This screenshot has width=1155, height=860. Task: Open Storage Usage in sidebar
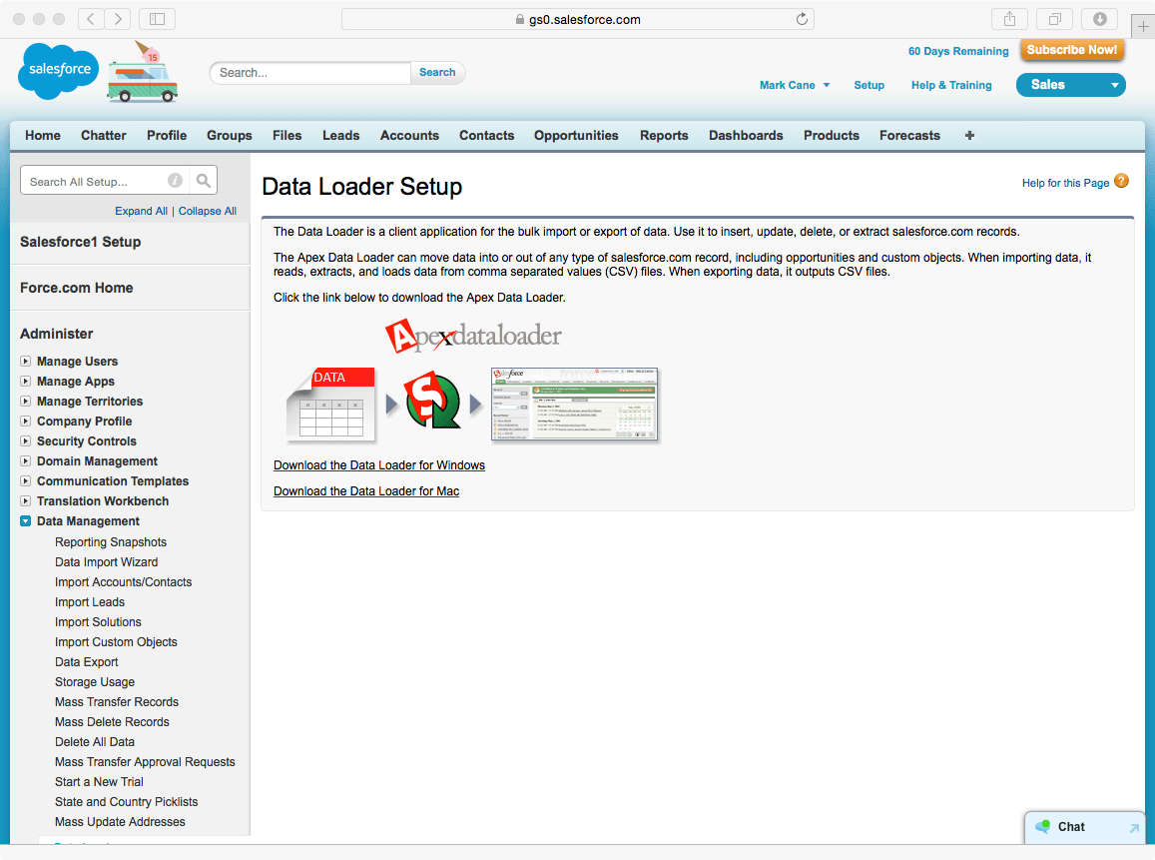94,682
